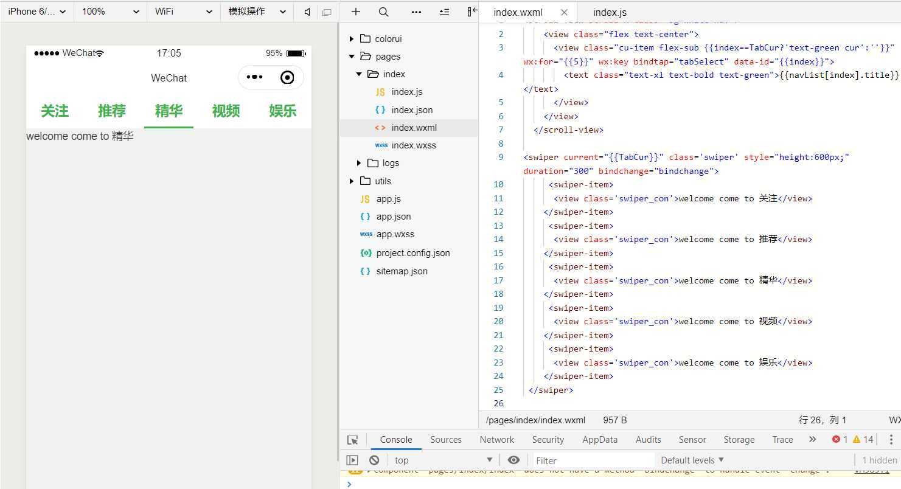The image size is (901, 489).
Task: Open app.json in file tree
Action: pos(392,217)
